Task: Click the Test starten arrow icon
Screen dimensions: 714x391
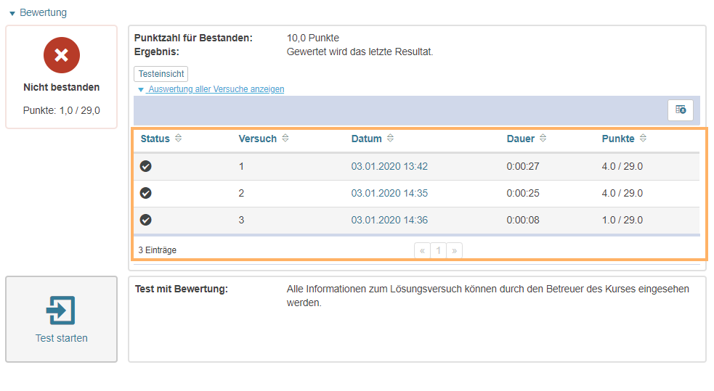Action: point(60,310)
